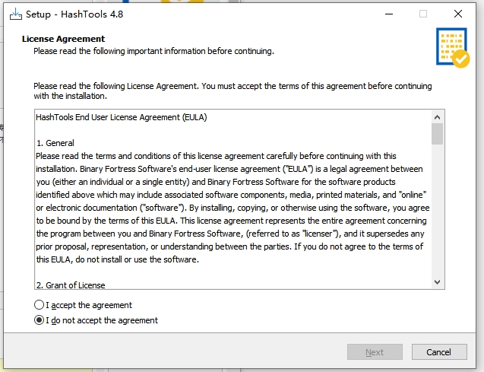This screenshot has width=484, height=372.
Task: Click the empty scrollbar track below the thumb
Action: [x=437, y=213]
